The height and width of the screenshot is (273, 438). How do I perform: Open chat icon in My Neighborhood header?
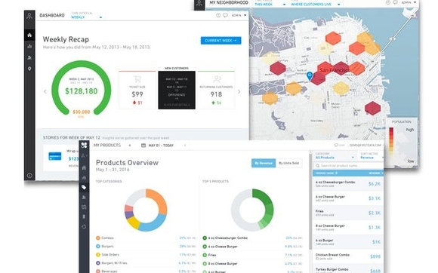(x=395, y=2)
